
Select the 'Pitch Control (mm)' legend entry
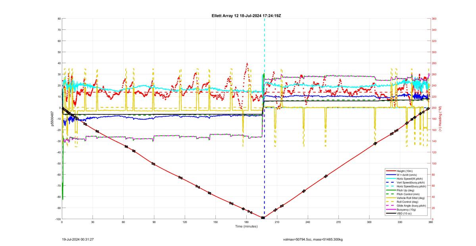coord(408,194)
